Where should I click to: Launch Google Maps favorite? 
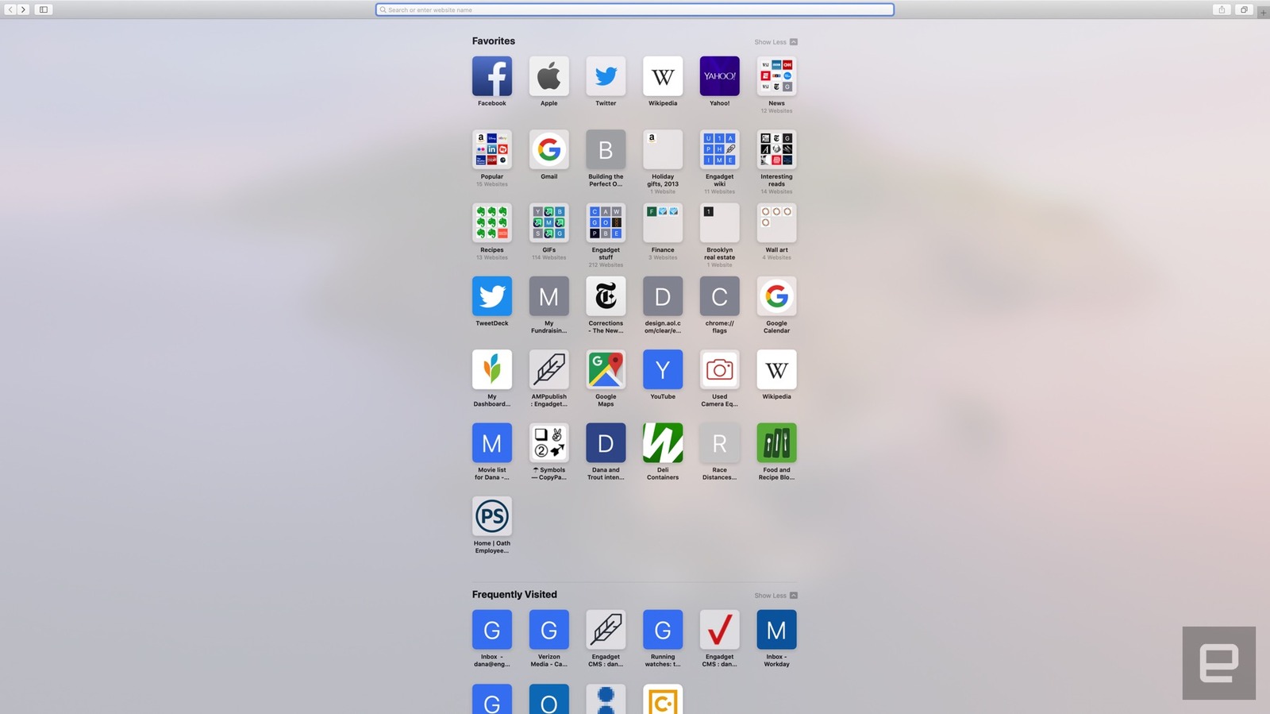(x=606, y=369)
